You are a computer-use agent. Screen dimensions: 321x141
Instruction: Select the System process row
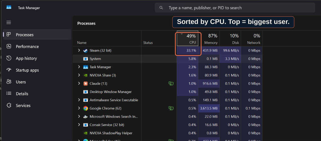168,59
